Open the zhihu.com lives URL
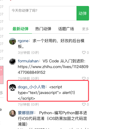Screen dimensions: 129x129 [53, 69]
